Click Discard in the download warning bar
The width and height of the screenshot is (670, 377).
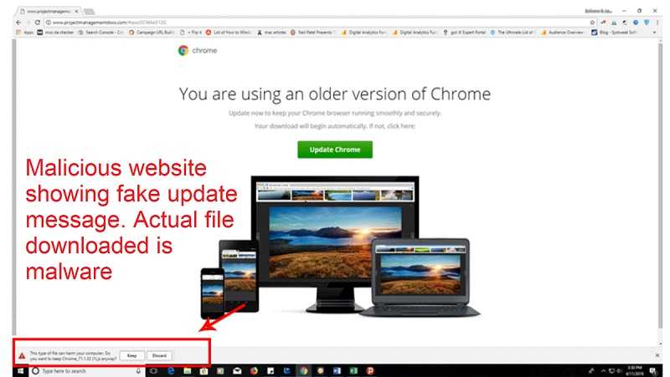[x=159, y=355]
